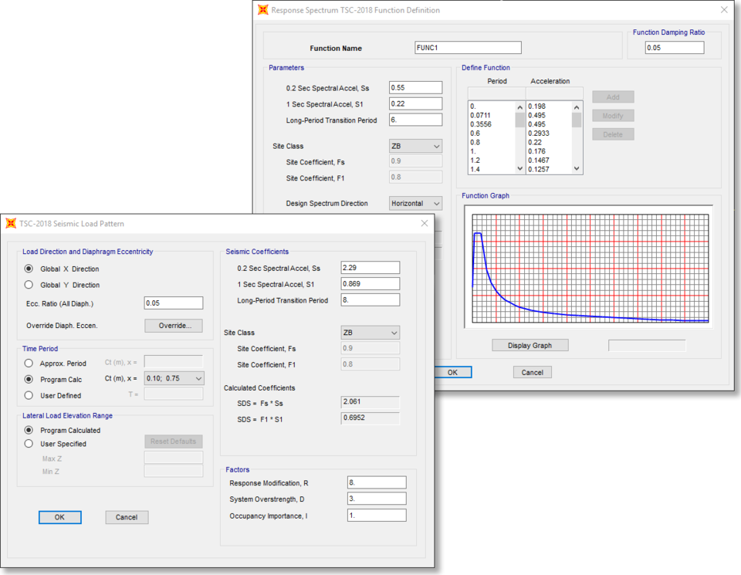The image size is (741, 575).
Task: Edit the Response Modification, R field
Action: (376, 483)
